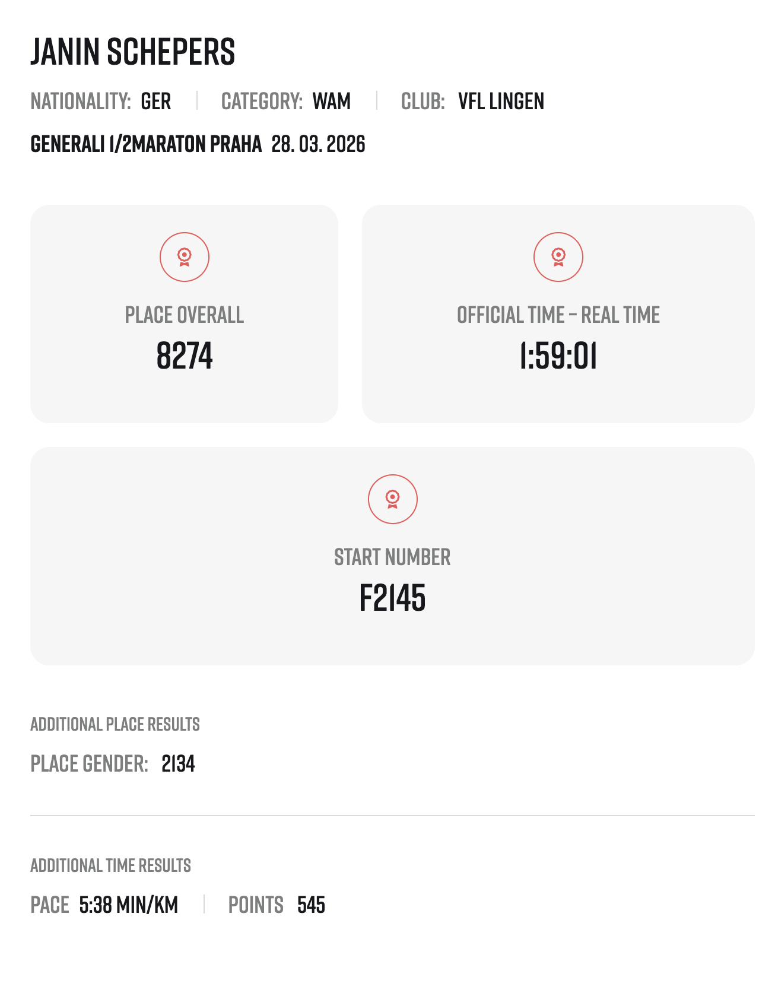This screenshot has height=996, width=775.
Task: Click the place gender value 2134
Action: coord(178,764)
